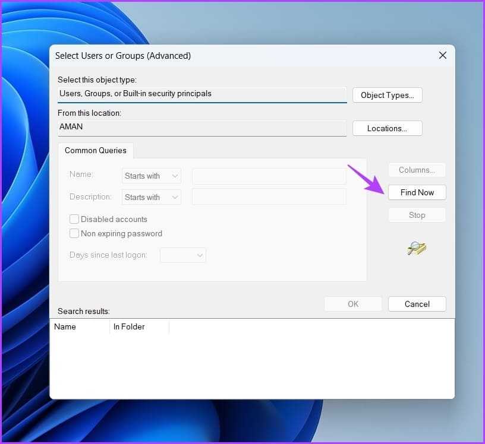
Task: Click the search magnifier icon
Action: (x=417, y=249)
